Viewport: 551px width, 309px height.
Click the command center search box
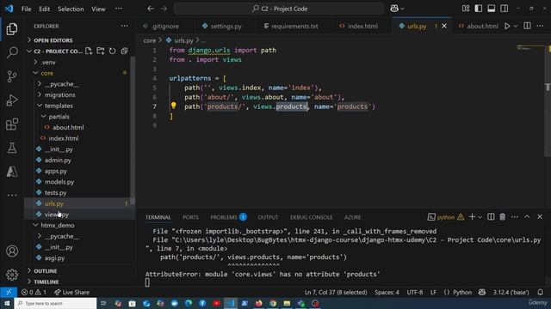[x=279, y=9]
